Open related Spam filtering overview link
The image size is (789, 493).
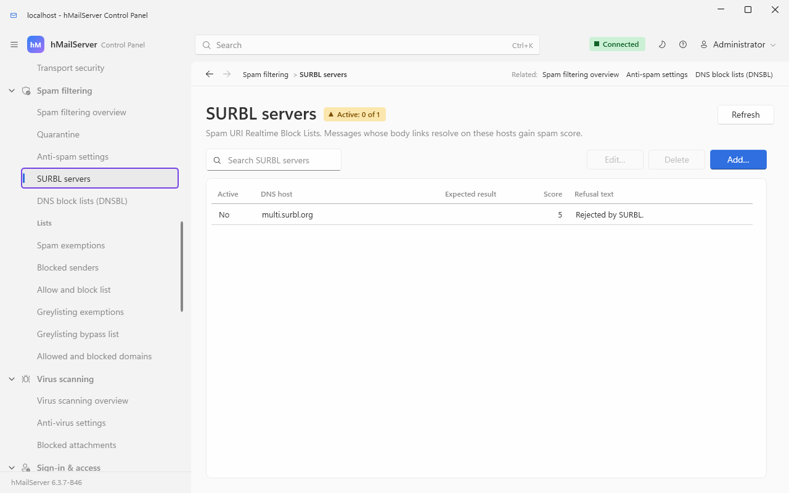581,75
